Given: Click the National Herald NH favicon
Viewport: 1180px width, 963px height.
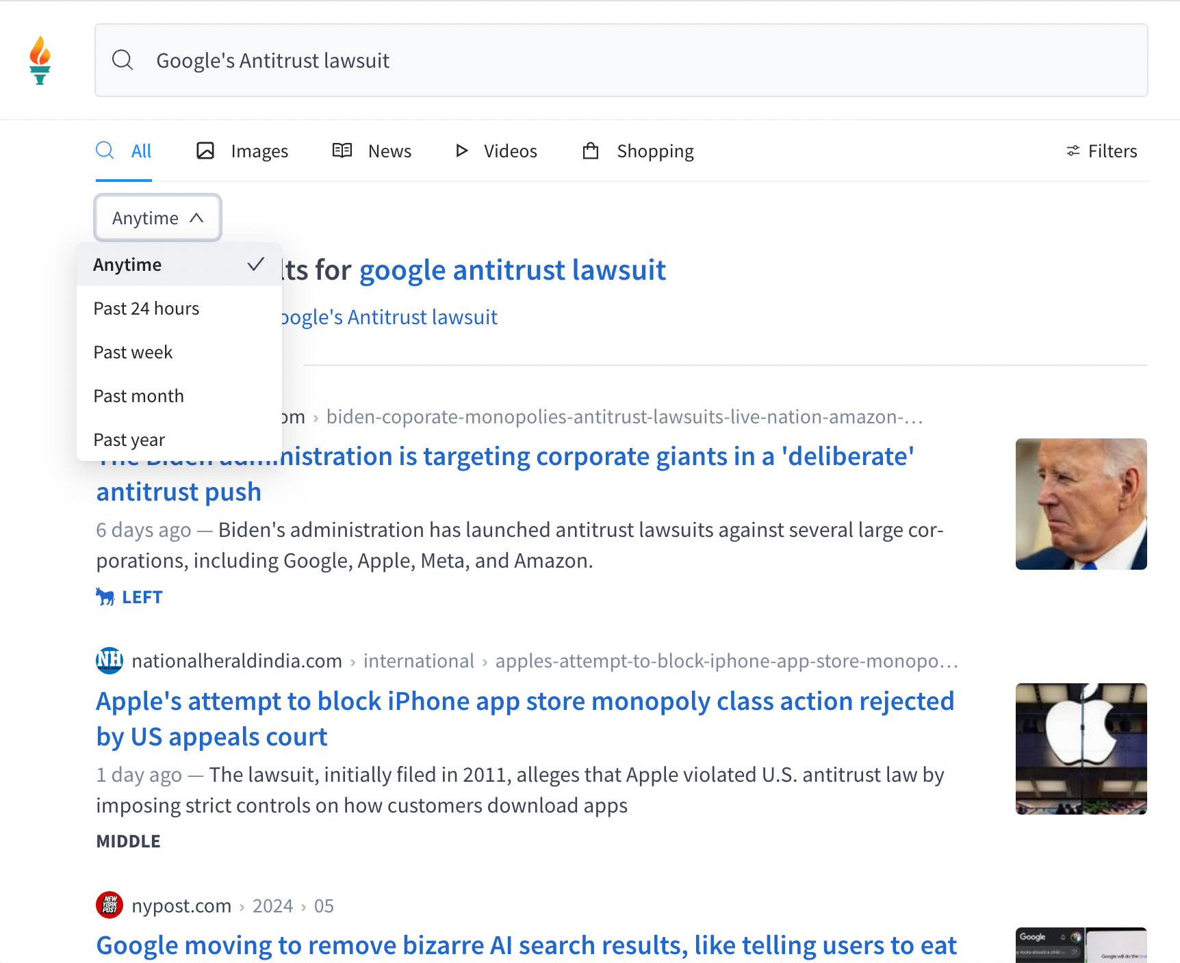Looking at the screenshot, I should [110, 661].
